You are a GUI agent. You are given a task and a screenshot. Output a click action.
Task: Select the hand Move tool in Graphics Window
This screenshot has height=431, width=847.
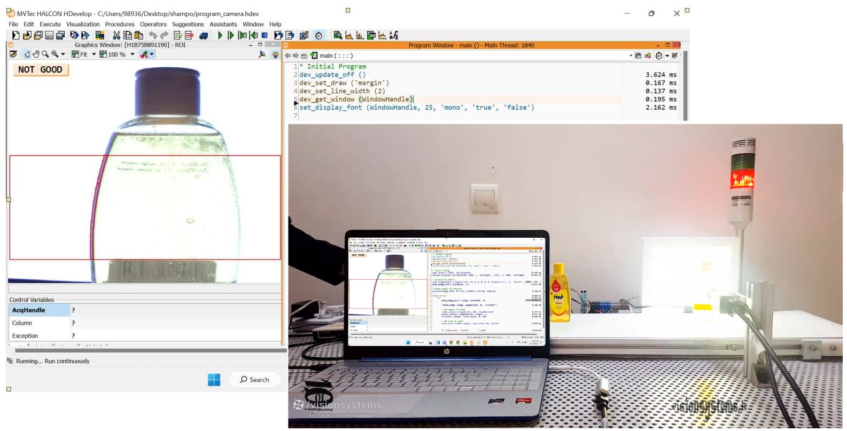[36, 54]
